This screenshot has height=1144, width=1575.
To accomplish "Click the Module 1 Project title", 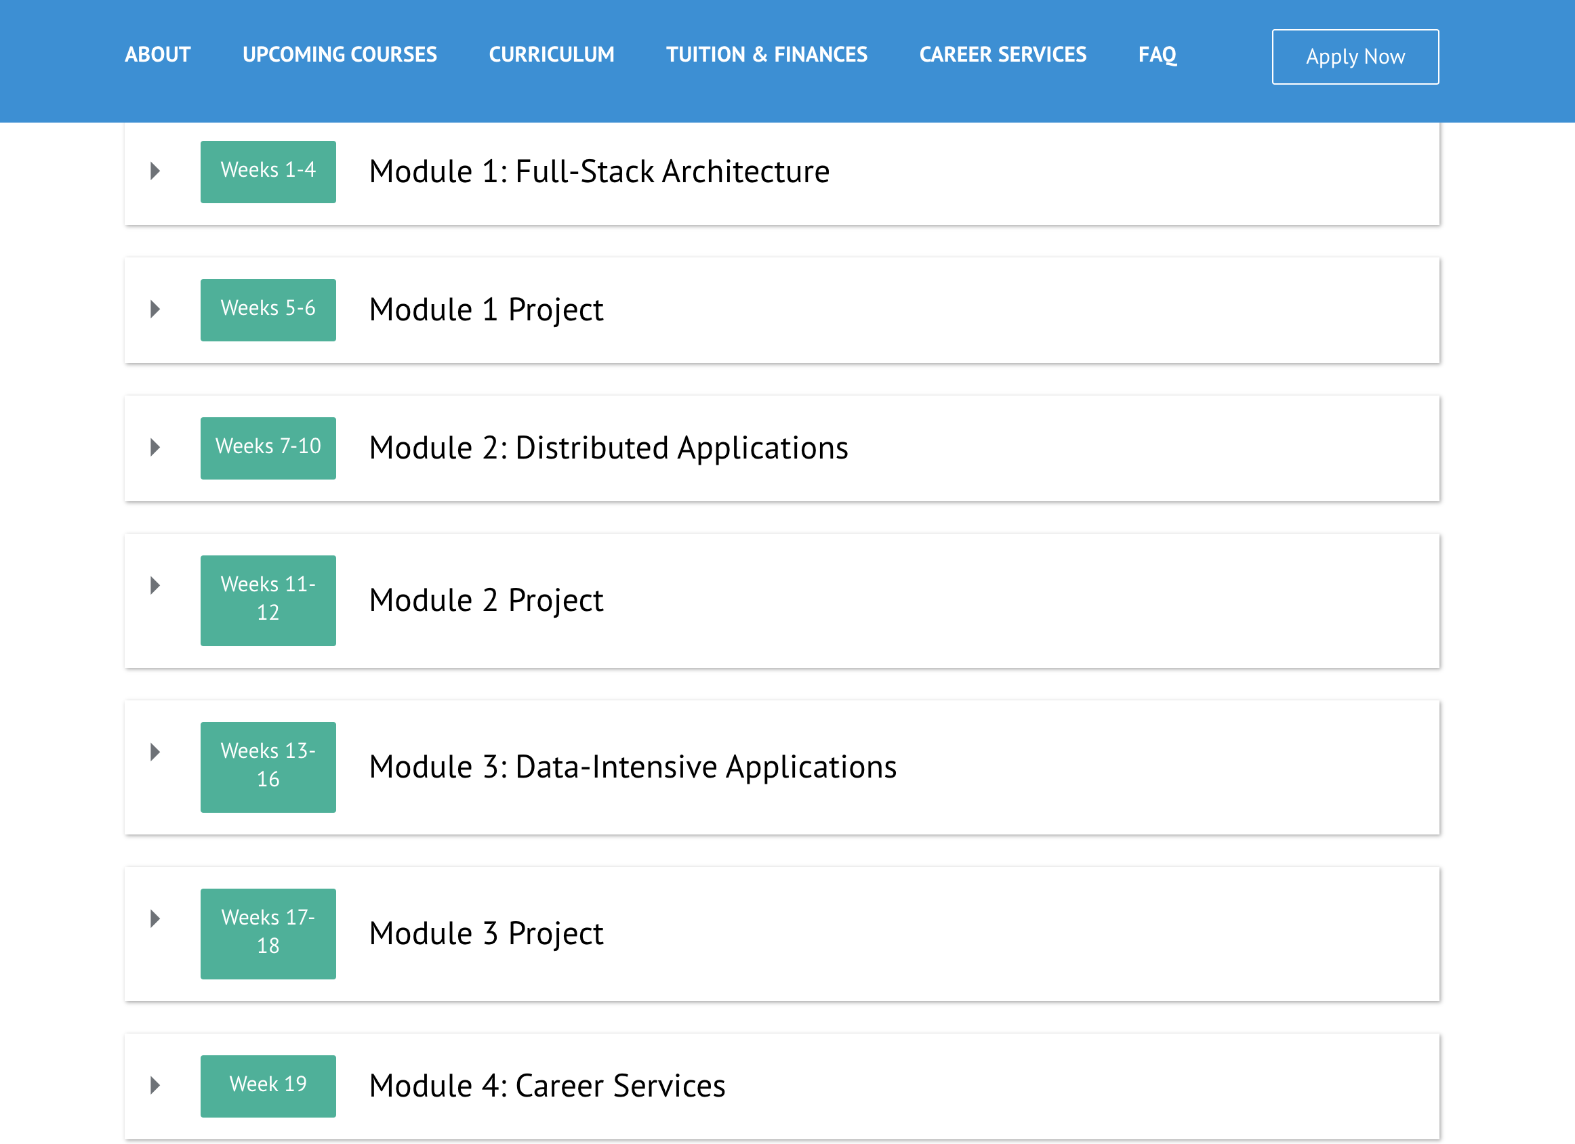I will pos(486,310).
